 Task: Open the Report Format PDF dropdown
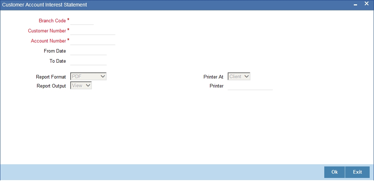point(89,76)
